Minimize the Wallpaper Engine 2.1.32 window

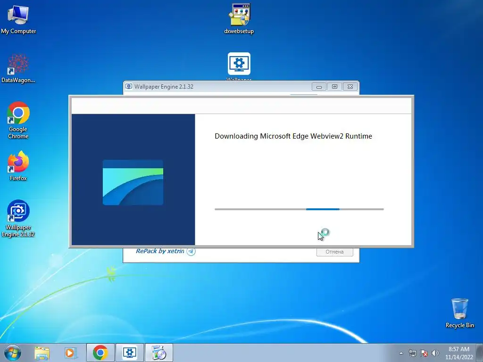319,87
